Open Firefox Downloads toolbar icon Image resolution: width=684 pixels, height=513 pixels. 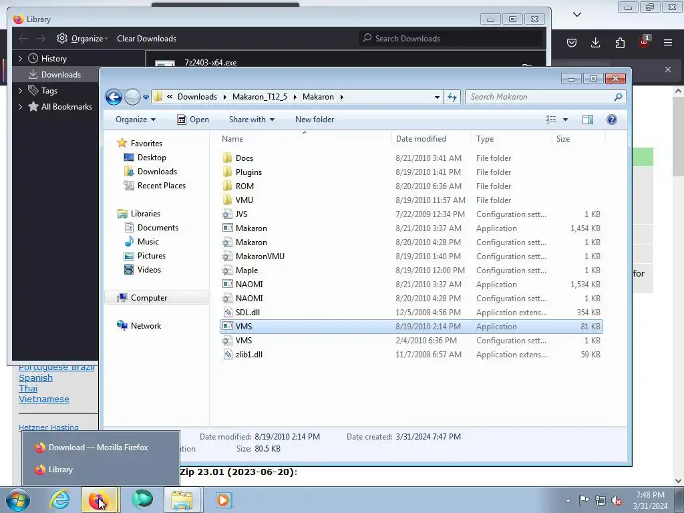pyautogui.click(x=595, y=43)
